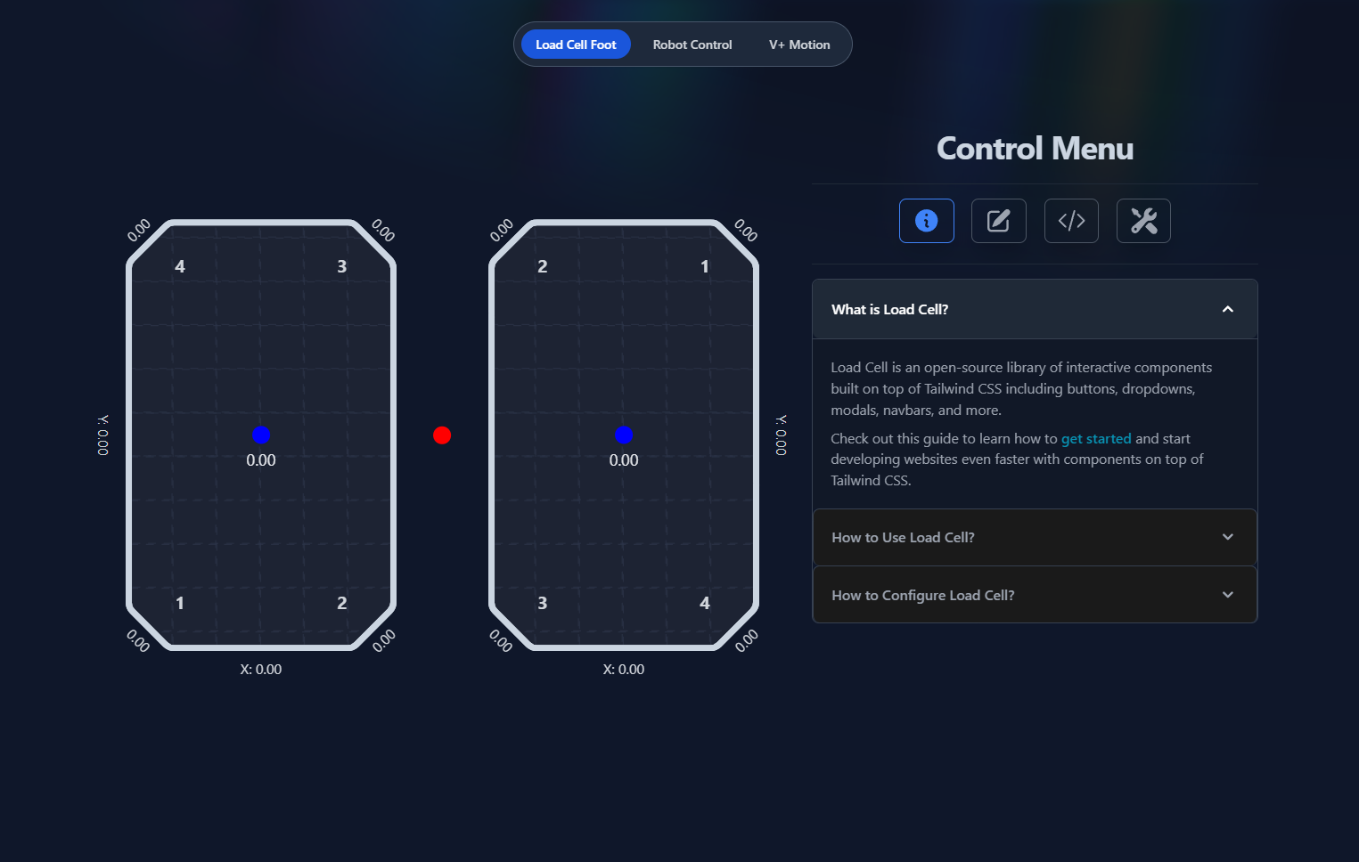Viewport: 1359px width, 862px height.
Task: Click sensor 1 label on right foot
Action: [x=704, y=266]
